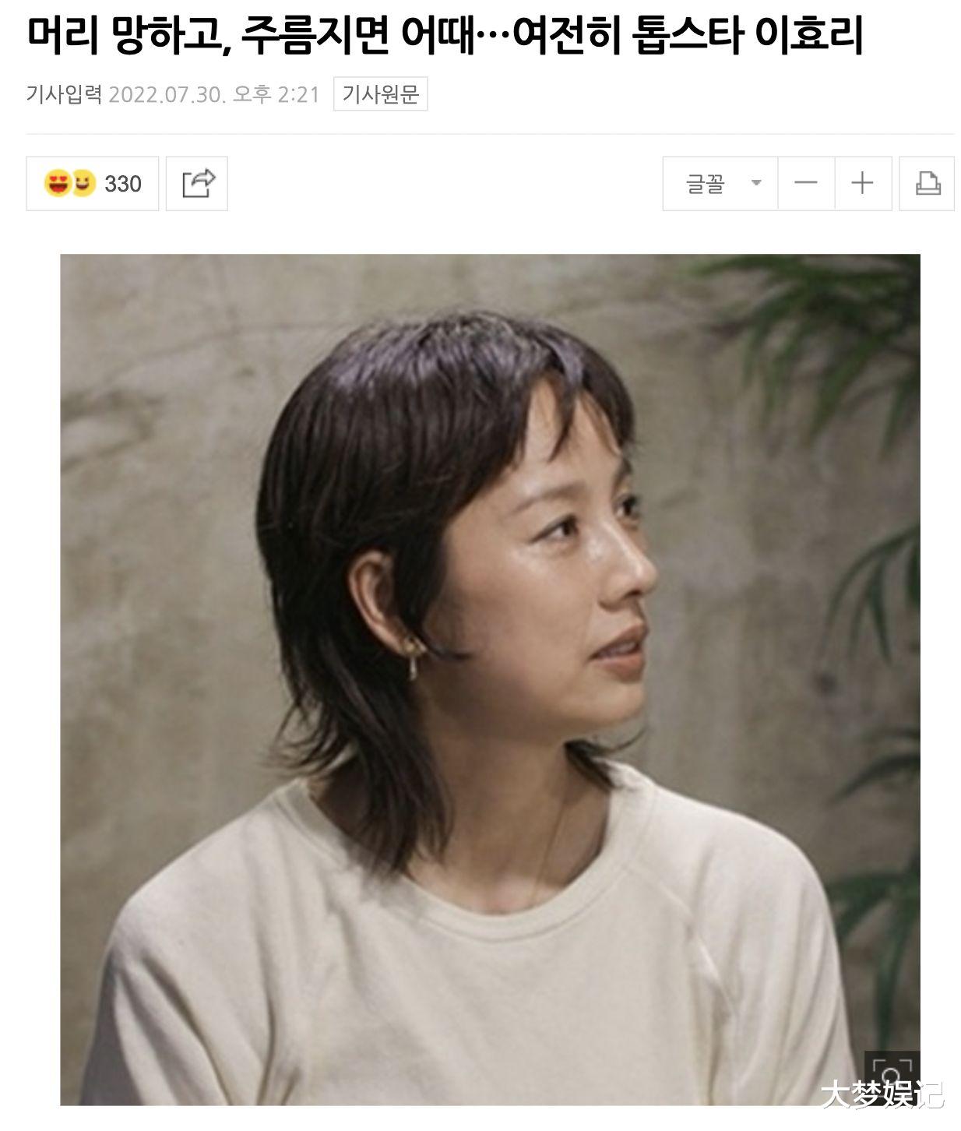Increase font size with plus button
This screenshot has height=1131, width=961.
(863, 183)
